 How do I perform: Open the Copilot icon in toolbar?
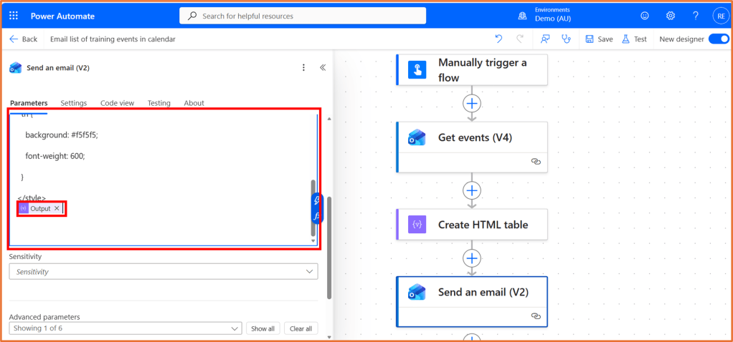(x=546, y=39)
